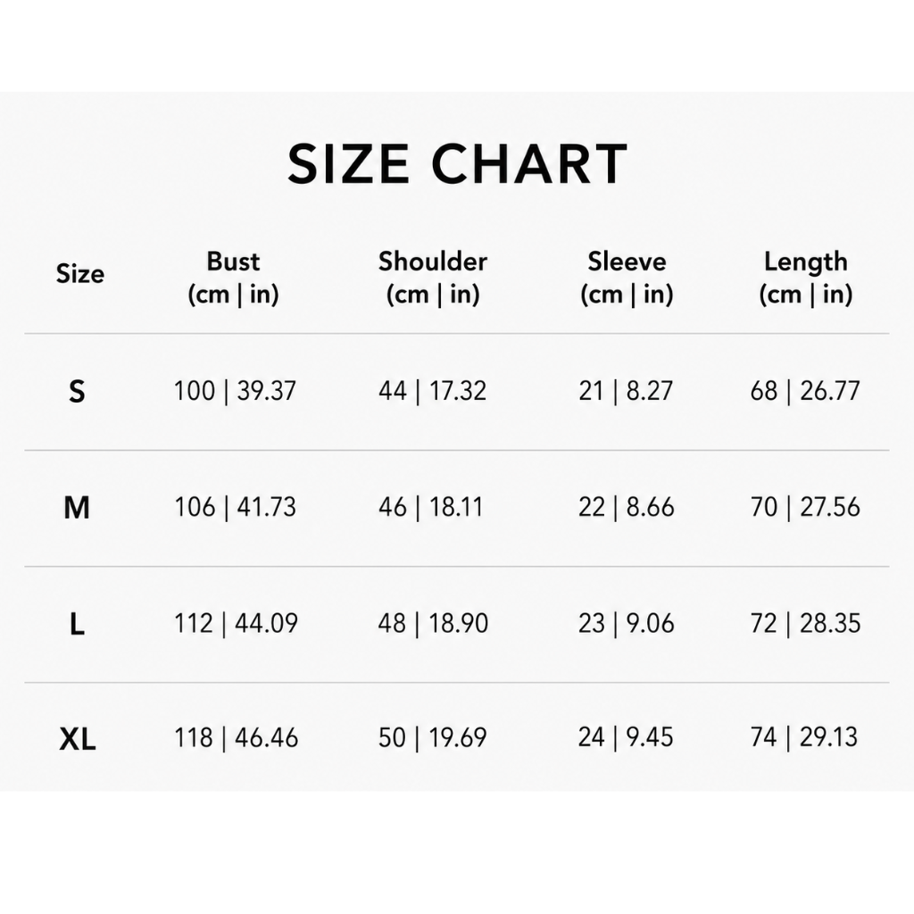Select the L size row label
Viewport: 914px width, 914px height.
(77, 624)
